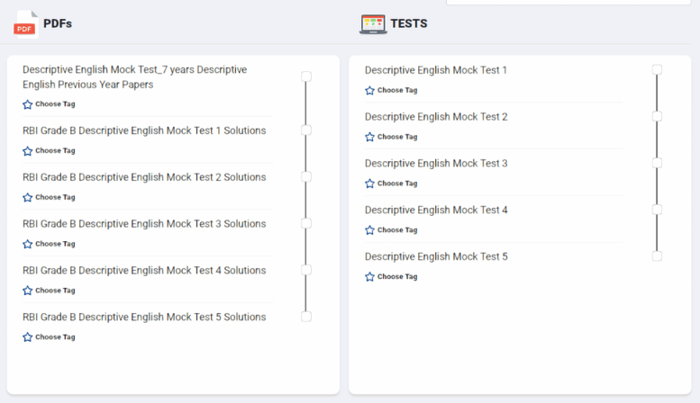Open Choose Tag under Descriptive English Mock Test 1
Viewport: 700px width, 403px height.
click(x=396, y=90)
